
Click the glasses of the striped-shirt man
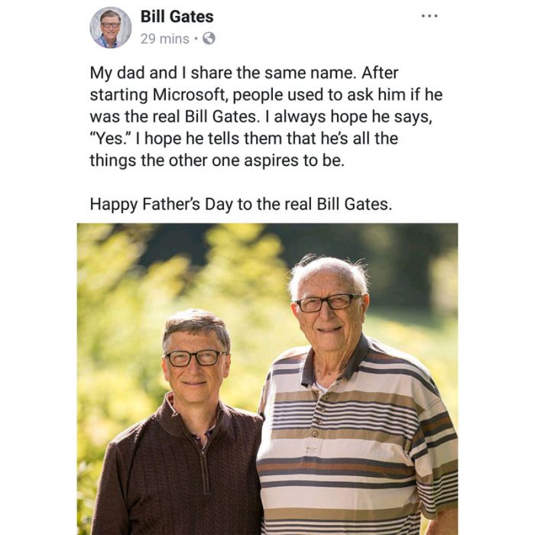(x=328, y=303)
